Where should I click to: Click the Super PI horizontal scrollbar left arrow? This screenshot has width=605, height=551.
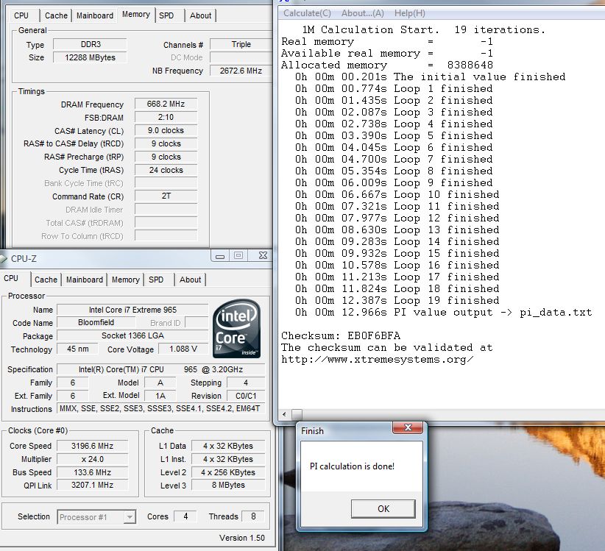coord(284,414)
